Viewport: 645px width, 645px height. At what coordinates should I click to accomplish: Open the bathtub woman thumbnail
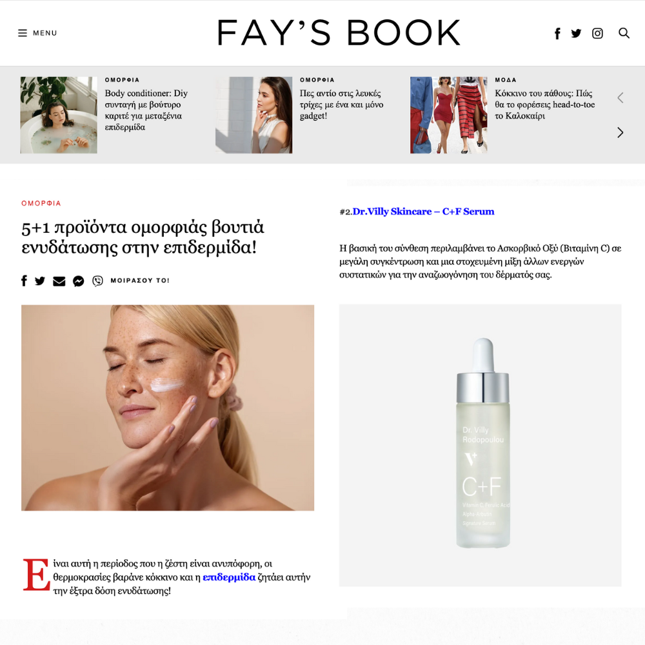(59, 115)
